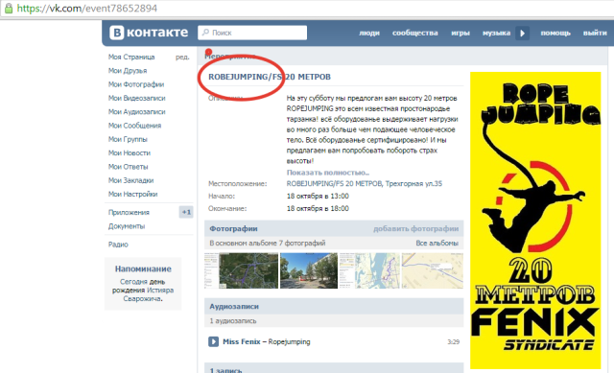Screen dimensions: 614x373
Task: Click the event title ROBEJUMPING/FS 20 МЕТРОВ
Action: point(270,77)
